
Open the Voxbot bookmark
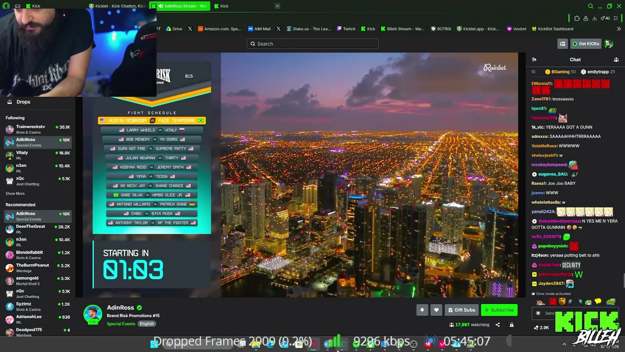[517, 29]
